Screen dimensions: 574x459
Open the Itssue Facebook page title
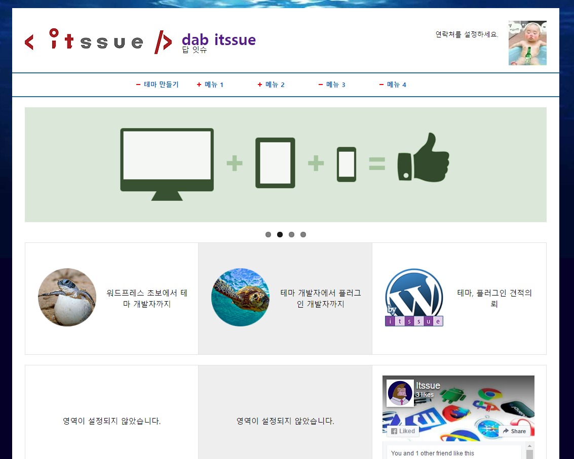click(x=428, y=386)
